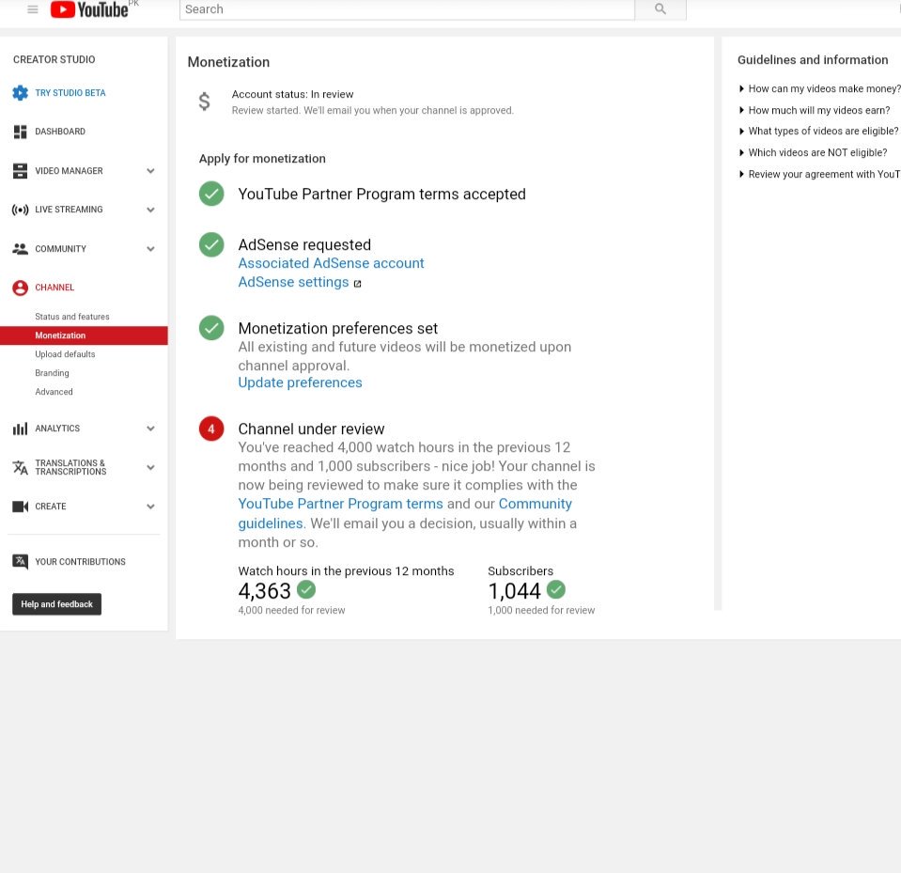Expand the Live Streaming section chevron
Viewport: 901px width, 873px height.
150,210
